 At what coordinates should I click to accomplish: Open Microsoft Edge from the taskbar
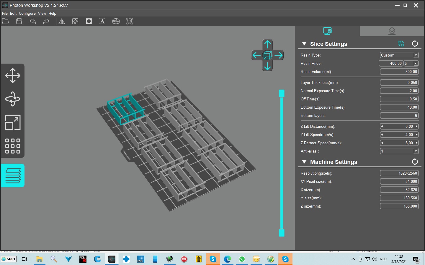tap(228, 259)
